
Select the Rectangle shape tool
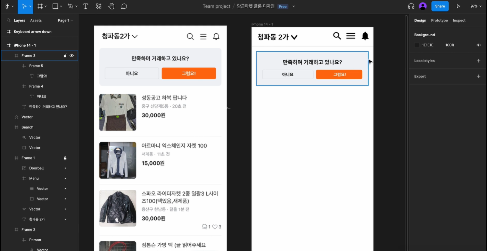tap(55, 6)
